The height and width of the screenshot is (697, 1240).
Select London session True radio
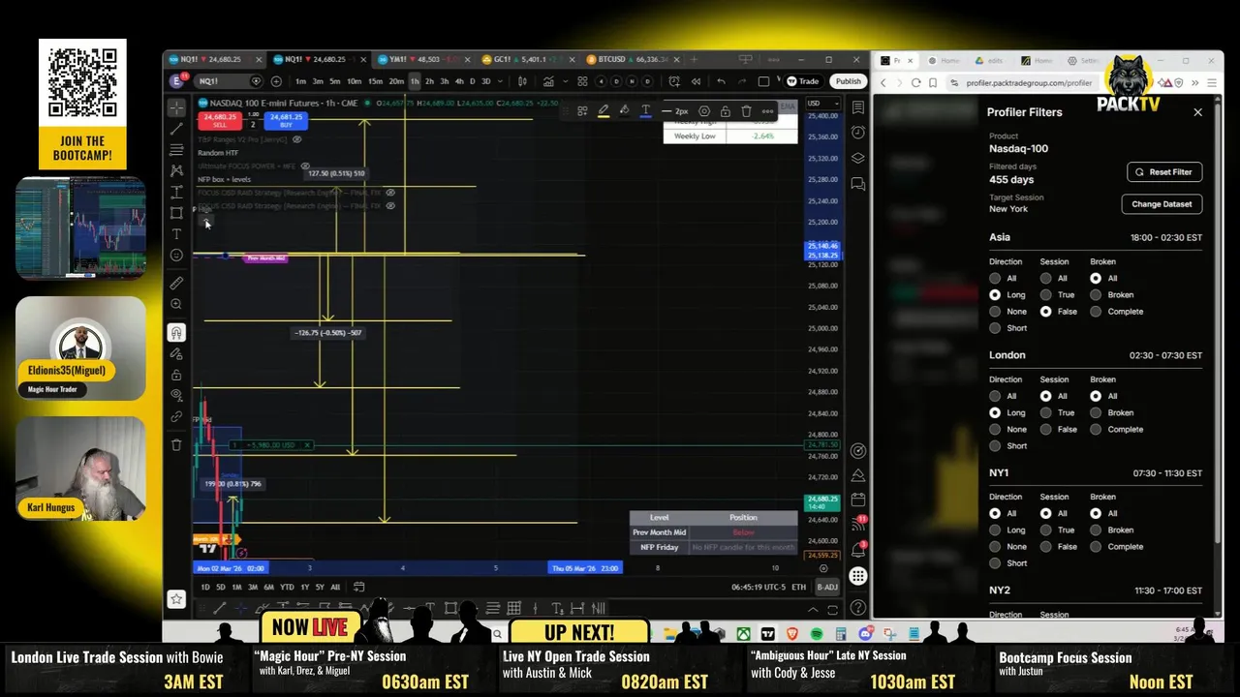tap(1045, 412)
